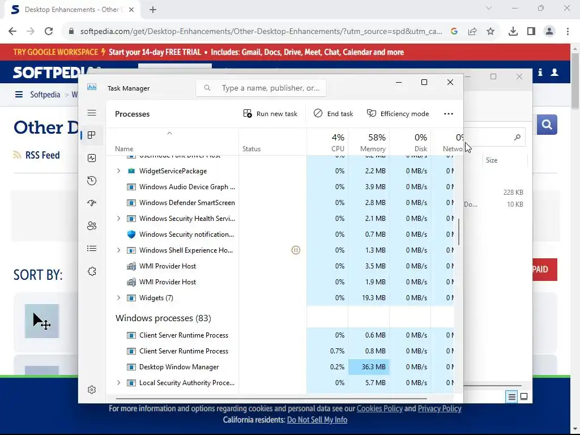Click Run new task button

click(270, 113)
